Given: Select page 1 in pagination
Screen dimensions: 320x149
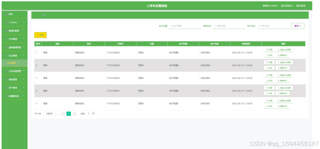Looking at the screenshot, I should click(x=68, y=114).
